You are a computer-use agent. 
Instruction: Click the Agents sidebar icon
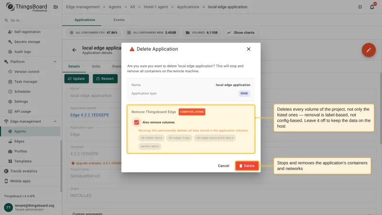[x=10, y=131]
